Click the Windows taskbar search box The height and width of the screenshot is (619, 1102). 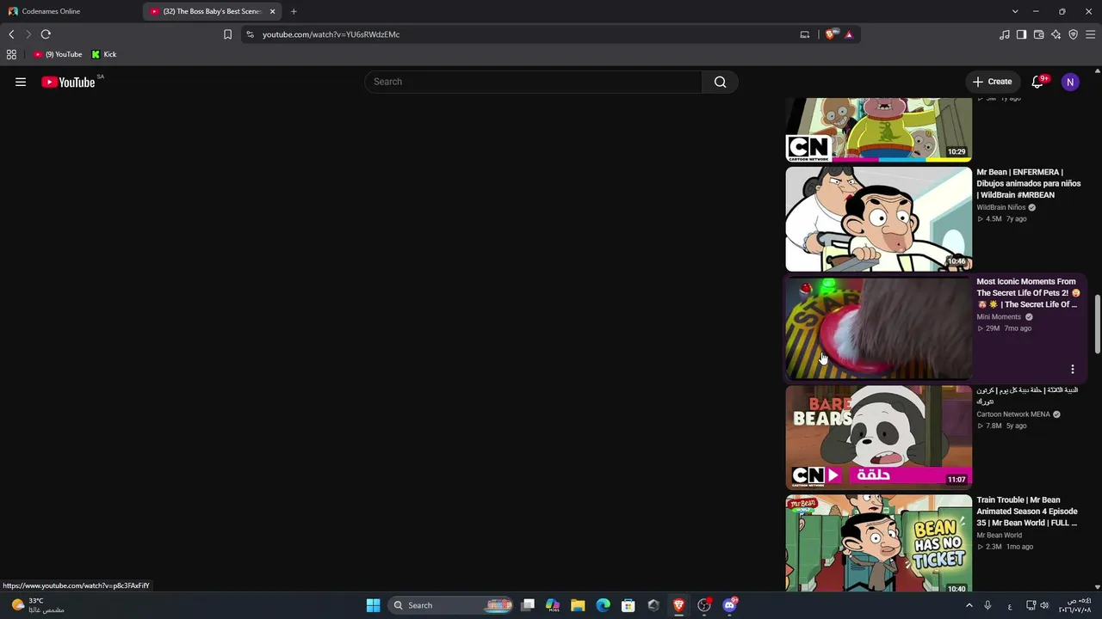450,605
